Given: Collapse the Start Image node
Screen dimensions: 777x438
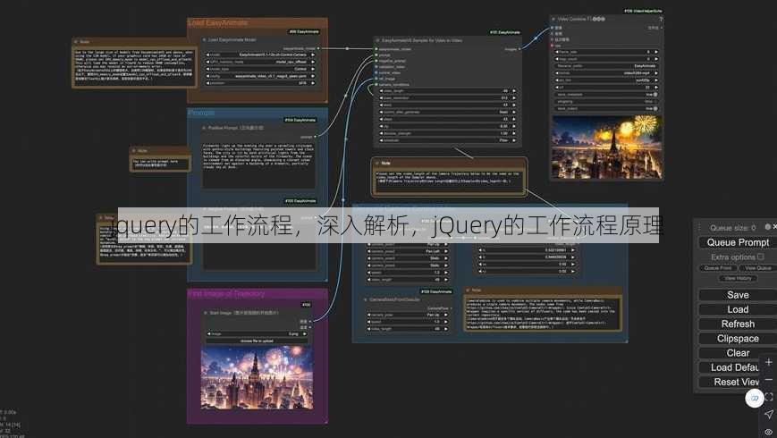Looking at the screenshot, I should pos(205,313).
